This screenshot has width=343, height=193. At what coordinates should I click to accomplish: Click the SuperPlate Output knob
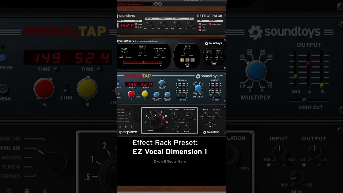(217, 114)
